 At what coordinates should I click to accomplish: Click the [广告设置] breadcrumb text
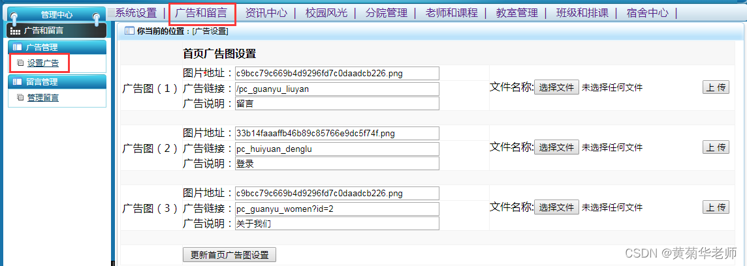[x=210, y=31]
